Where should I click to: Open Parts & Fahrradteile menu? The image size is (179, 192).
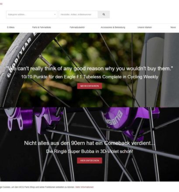41,27
